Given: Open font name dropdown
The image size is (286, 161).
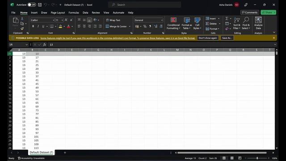Looking at the screenshot, I should (54, 20).
